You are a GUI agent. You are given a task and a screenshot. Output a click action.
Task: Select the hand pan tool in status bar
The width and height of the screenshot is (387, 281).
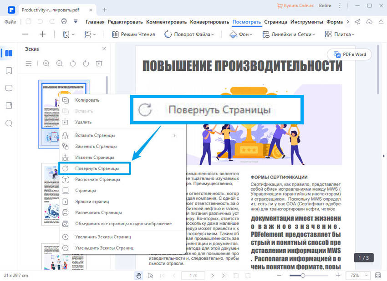pos(139,276)
